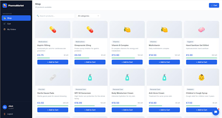The image size is (222, 118).
Task: Click the €14.50 price
Action: 153,55
